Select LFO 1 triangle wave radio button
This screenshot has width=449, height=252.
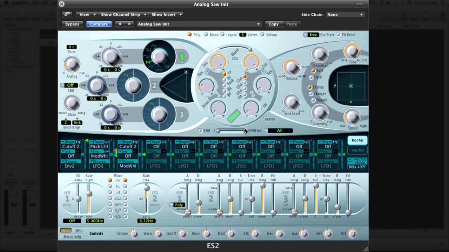(110, 180)
